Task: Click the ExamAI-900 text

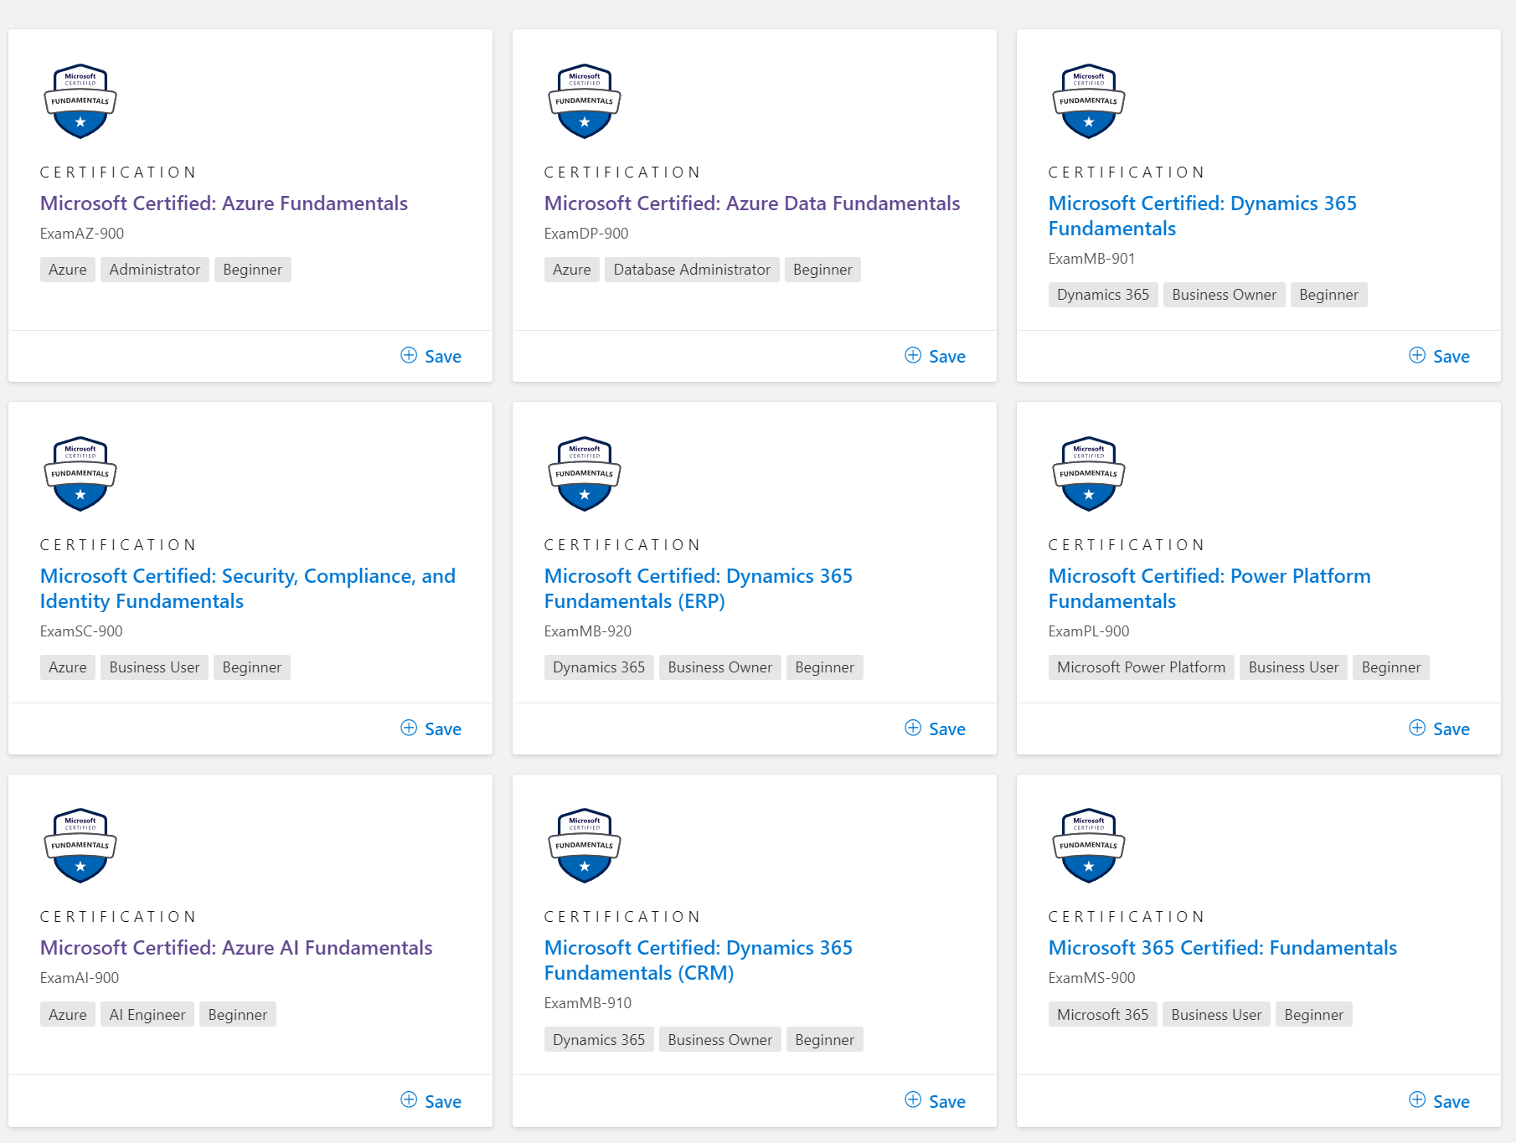Action: pyautogui.click(x=80, y=978)
